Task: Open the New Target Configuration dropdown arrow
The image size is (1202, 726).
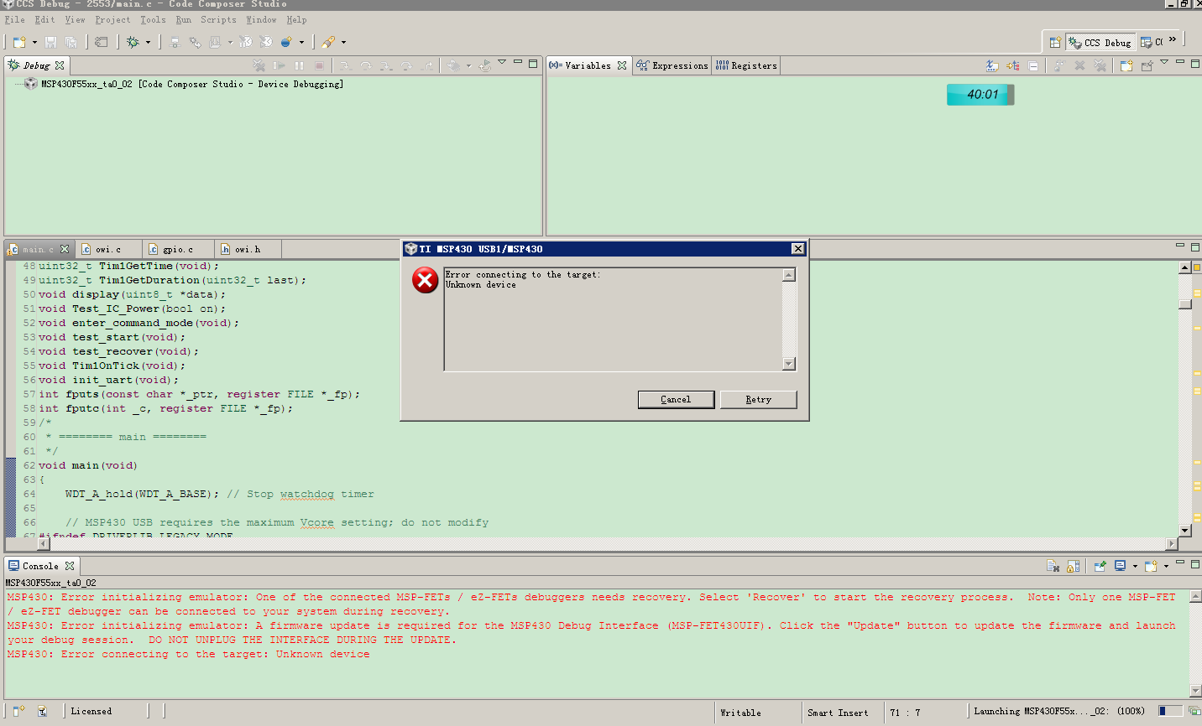Action: (x=301, y=42)
